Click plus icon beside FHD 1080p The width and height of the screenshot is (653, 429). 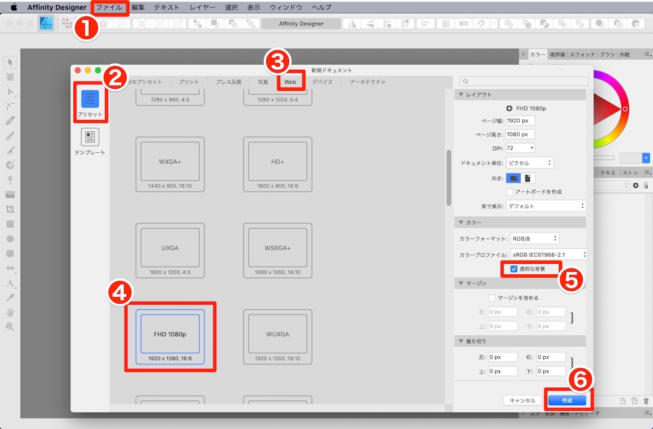tap(509, 108)
